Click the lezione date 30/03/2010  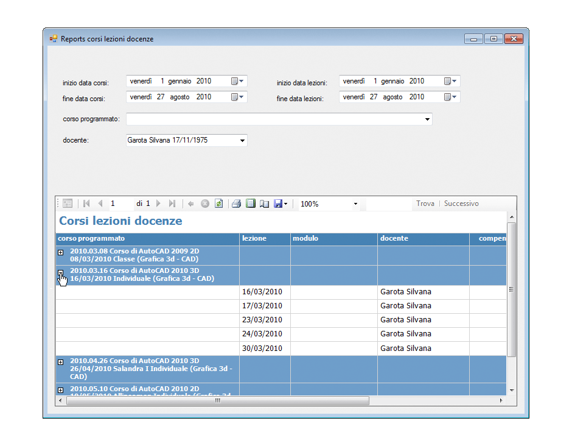(x=262, y=348)
